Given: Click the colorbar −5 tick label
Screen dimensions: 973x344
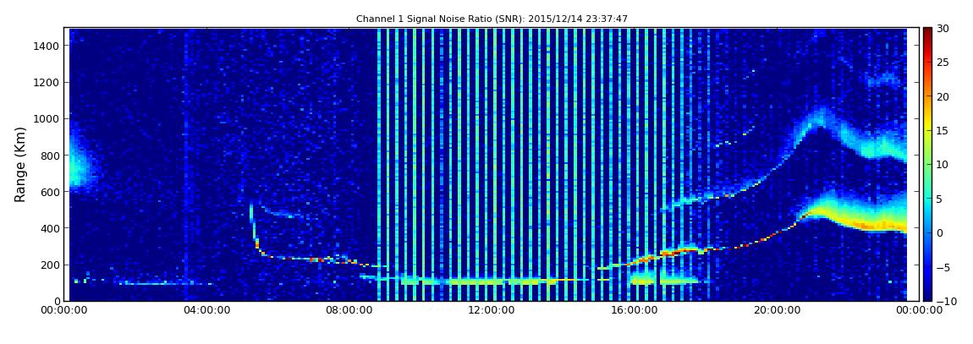Looking at the screenshot, I should (x=943, y=267).
